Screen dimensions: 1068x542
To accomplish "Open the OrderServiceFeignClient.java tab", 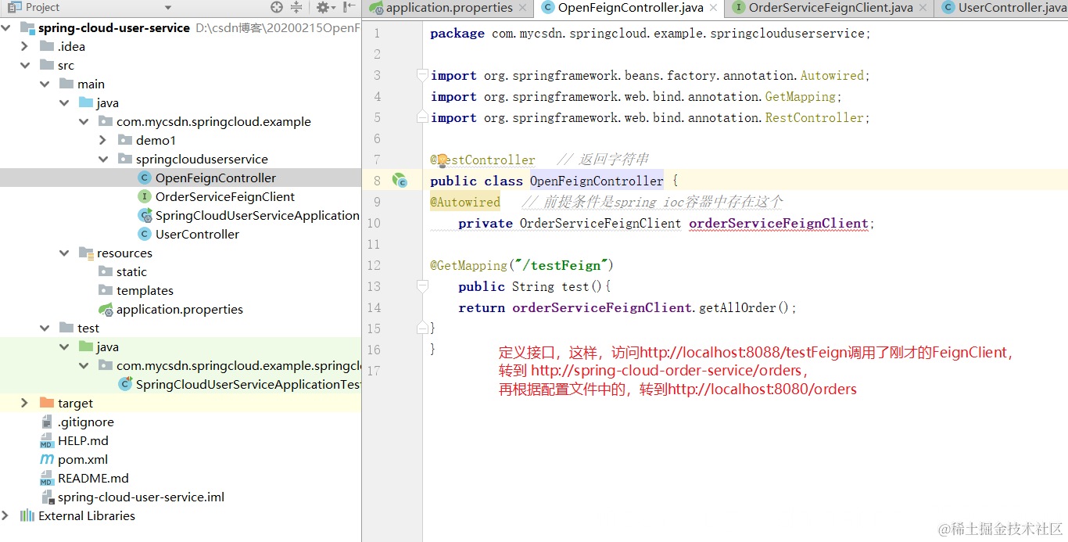I will point(830,8).
